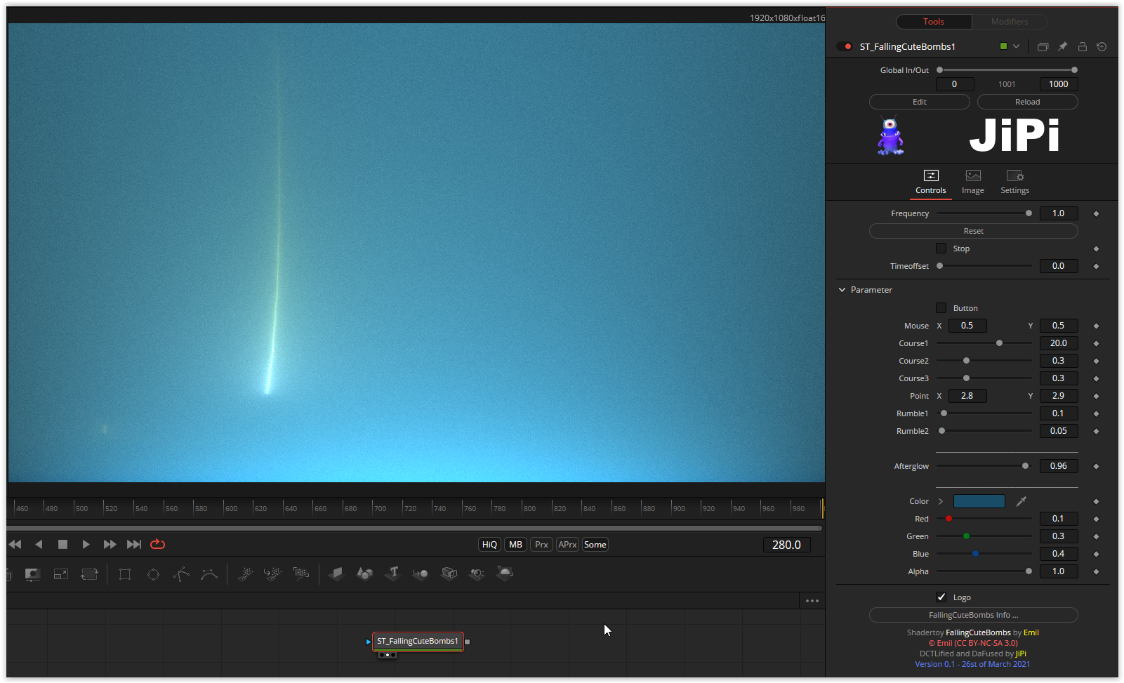The width and height of the screenshot is (1124, 683).
Task: Click the Edit button
Action: point(920,102)
